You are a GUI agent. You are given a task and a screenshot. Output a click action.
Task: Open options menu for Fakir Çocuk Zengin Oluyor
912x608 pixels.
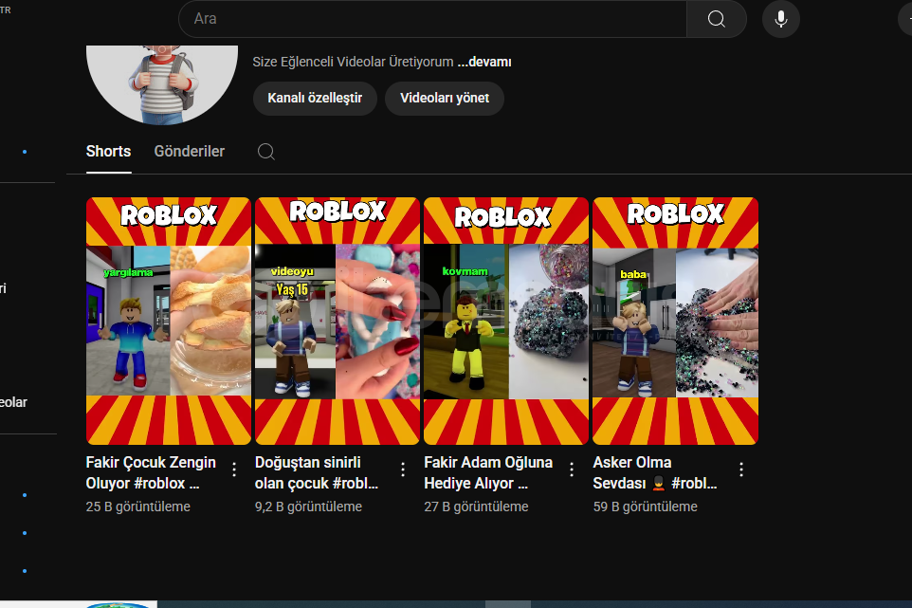coord(234,470)
